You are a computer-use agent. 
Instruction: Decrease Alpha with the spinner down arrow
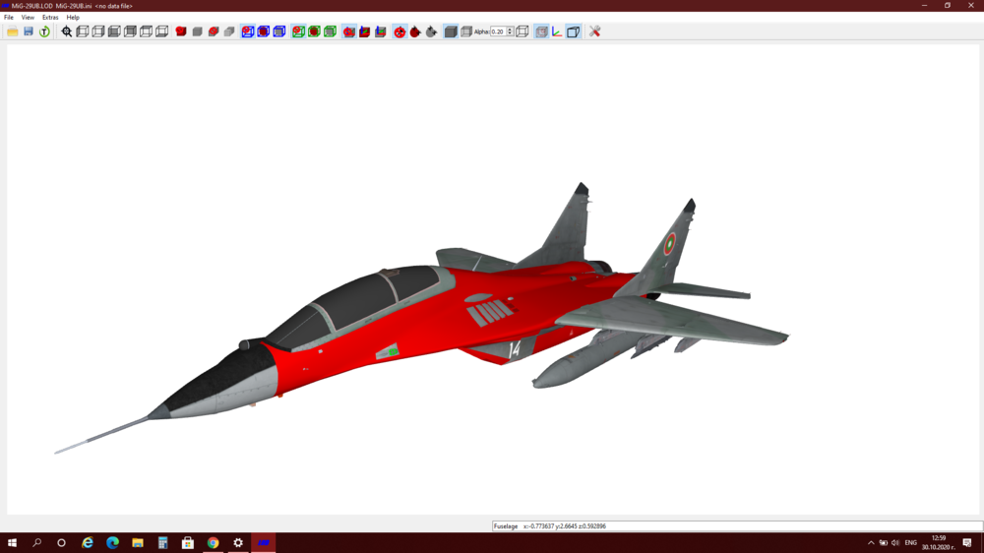coord(510,33)
